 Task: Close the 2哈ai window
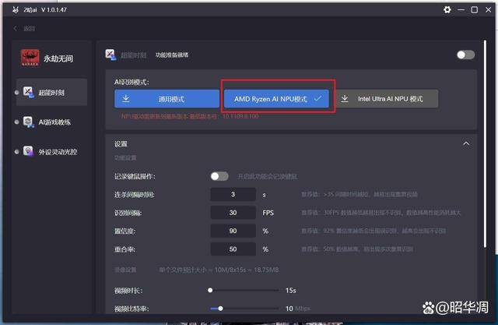(x=488, y=10)
